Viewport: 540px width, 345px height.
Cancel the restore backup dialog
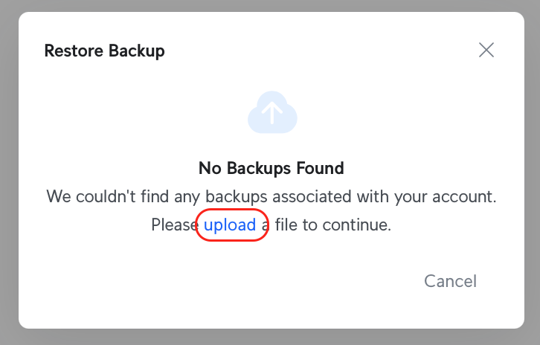(450, 281)
